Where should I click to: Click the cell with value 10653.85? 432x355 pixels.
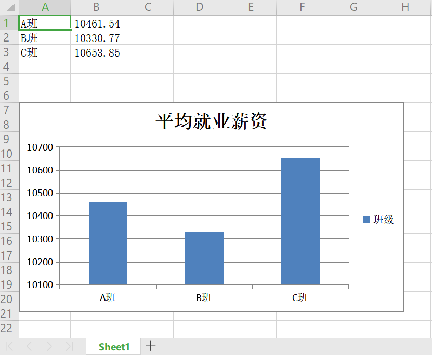[96, 52]
